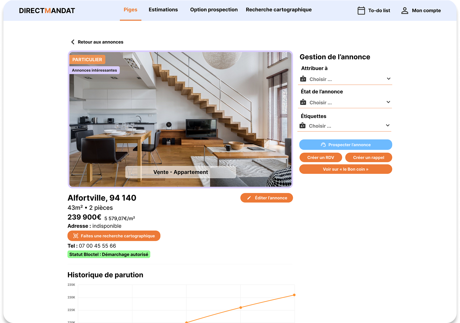Open the Piges tab

[130, 10]
